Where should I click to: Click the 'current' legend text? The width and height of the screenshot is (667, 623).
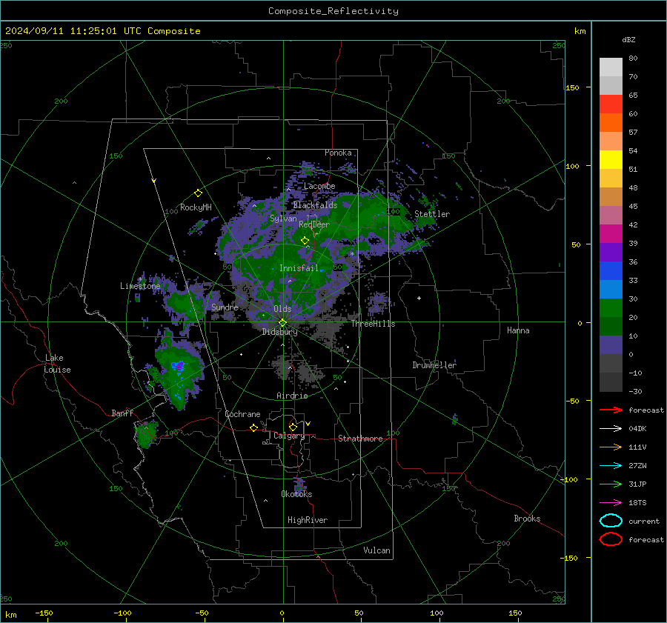coord(644,522)
